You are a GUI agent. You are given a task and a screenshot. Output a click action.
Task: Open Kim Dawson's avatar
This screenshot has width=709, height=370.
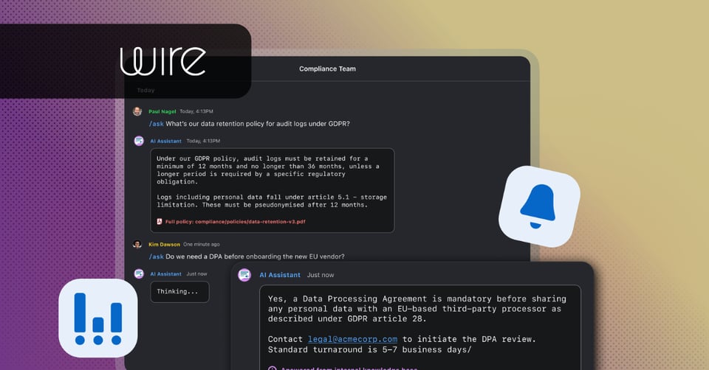pos(137,244)
